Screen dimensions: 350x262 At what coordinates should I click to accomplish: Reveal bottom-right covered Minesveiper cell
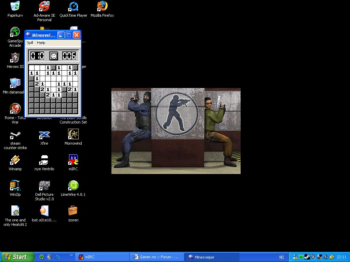tap(75, 111)
